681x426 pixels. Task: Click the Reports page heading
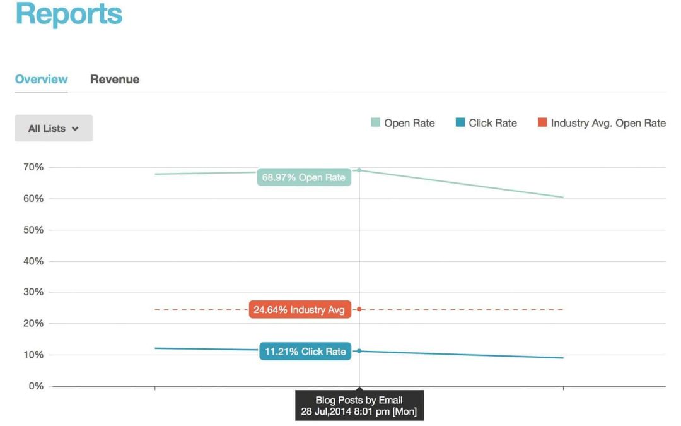click(69, 14)
